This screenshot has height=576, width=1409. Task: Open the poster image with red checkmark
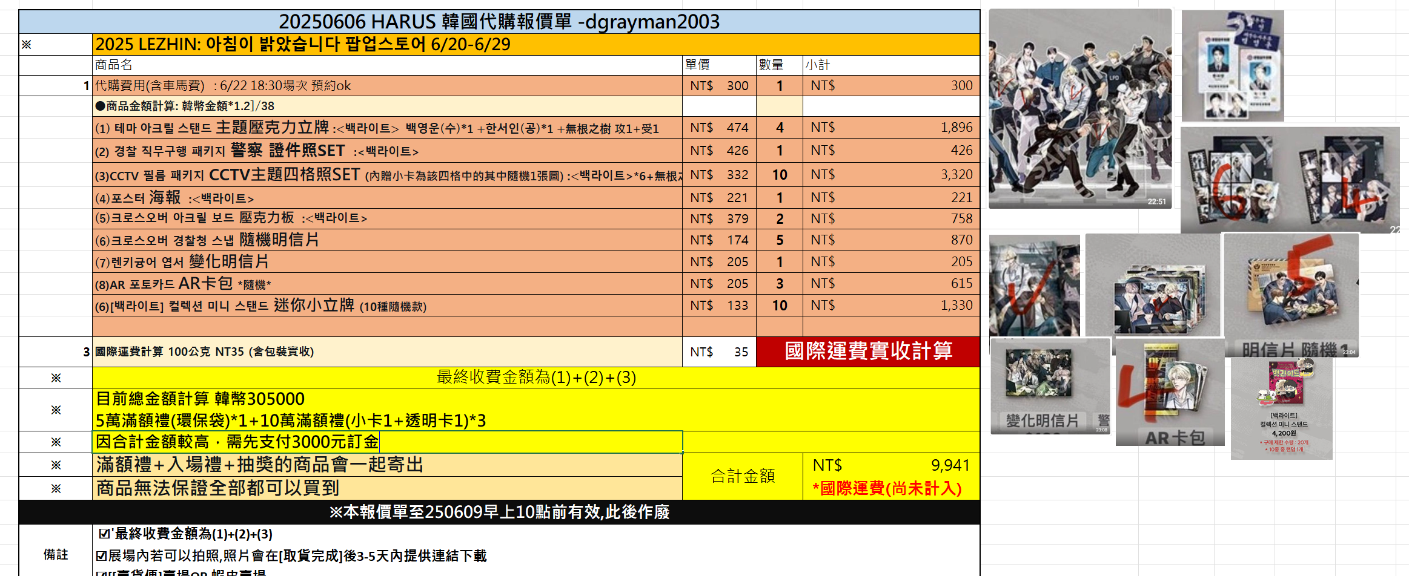coord(1035,286)
